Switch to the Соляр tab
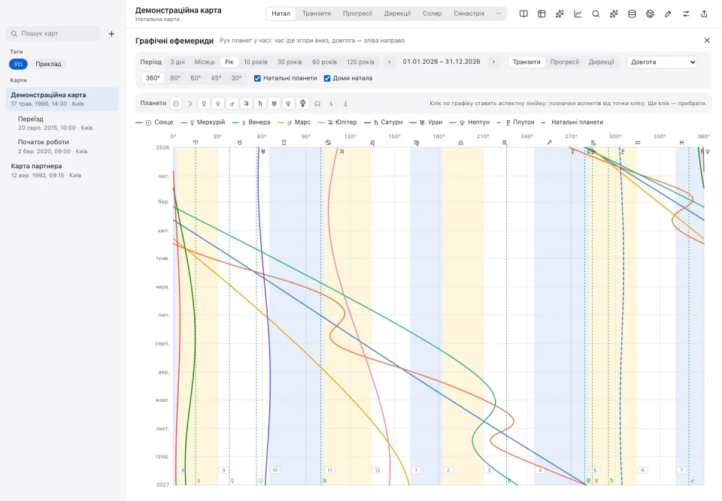Viewport: 722px width, 501px height. (x=432, y=14)
